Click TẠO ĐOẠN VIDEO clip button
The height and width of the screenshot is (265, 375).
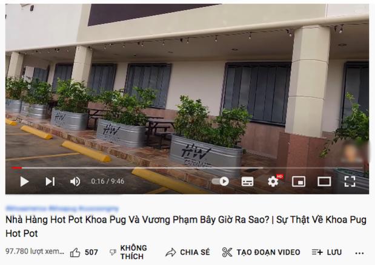[261, 252]
